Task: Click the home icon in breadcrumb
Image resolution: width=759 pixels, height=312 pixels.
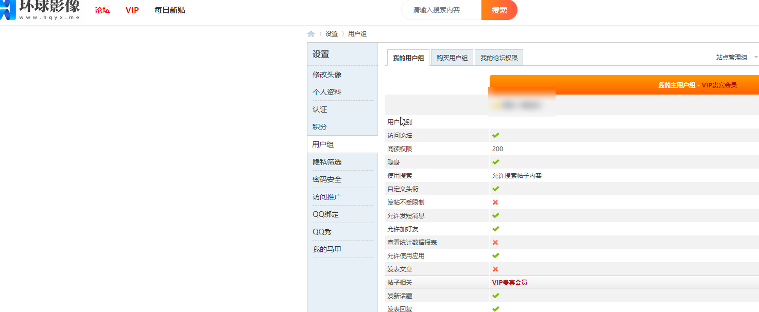Action: pyautogui.click(x=311, y=34)
